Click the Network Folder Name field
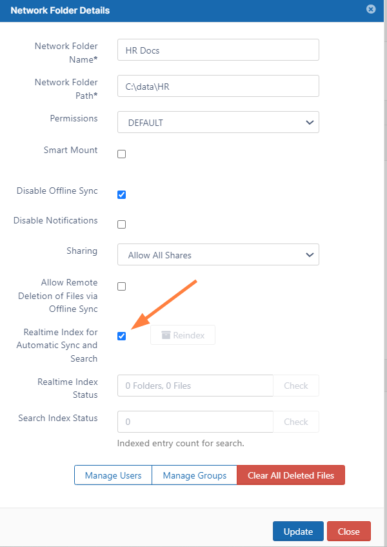Viewport: 387px width, 547px height. pos(218,50)
